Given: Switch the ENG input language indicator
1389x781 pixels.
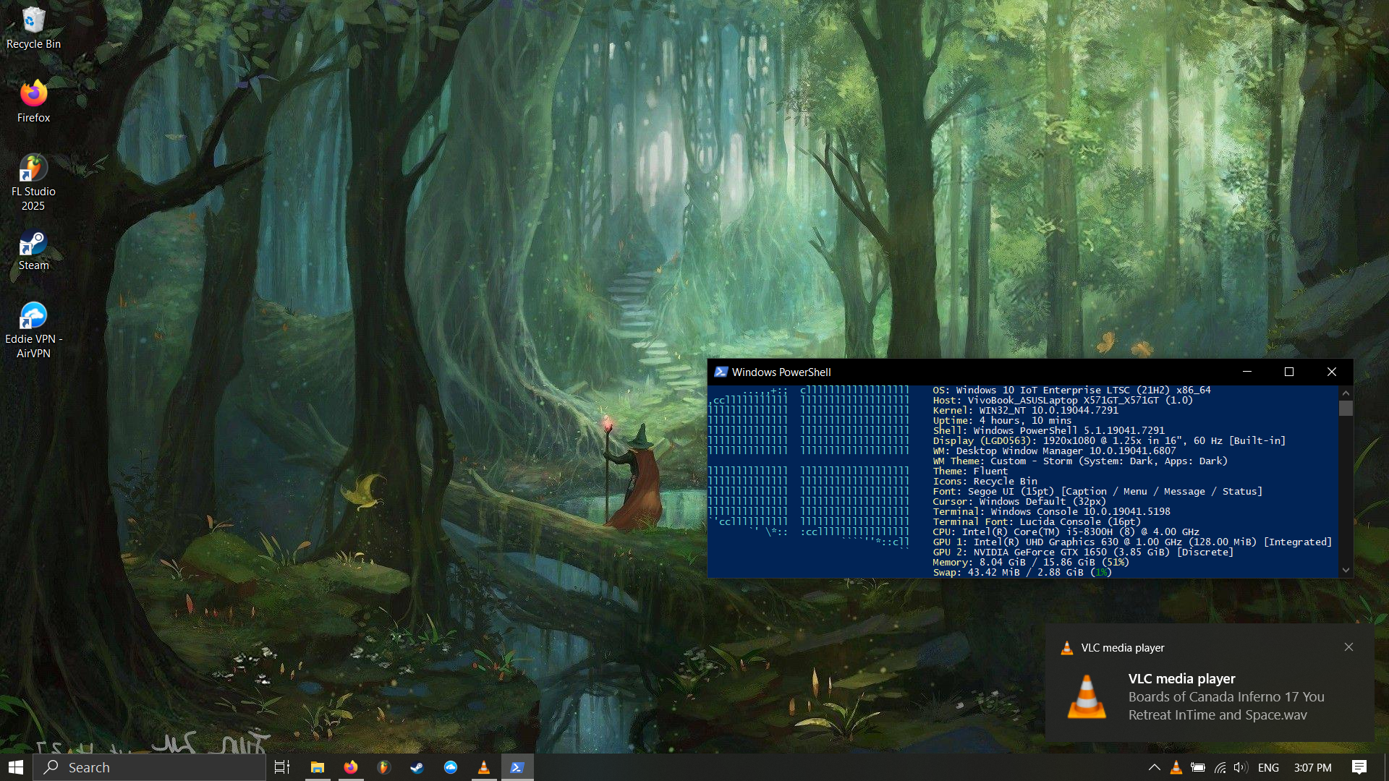Looking at the screenshot, I should coord(1268,767).
